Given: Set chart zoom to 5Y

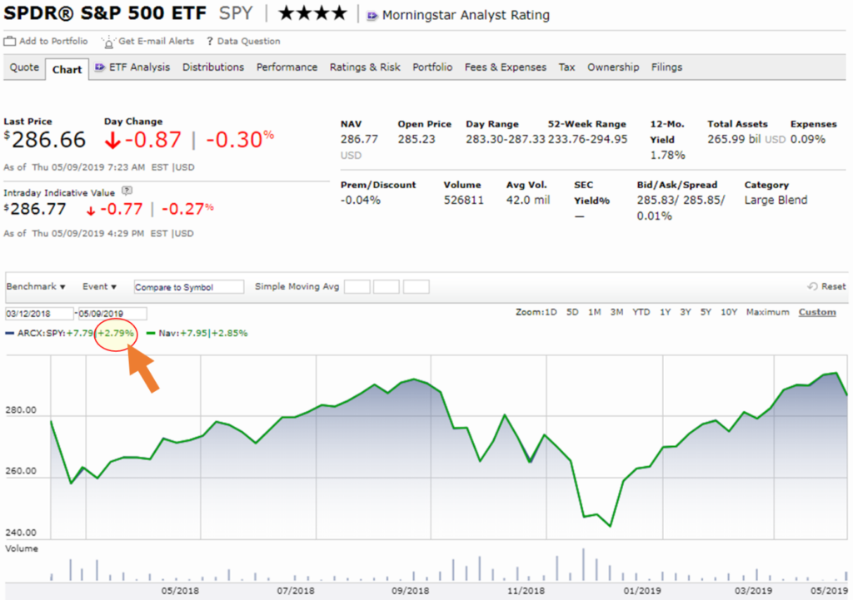Looking at the screenshot, I should pyautogui.click(x=706, y=312).
